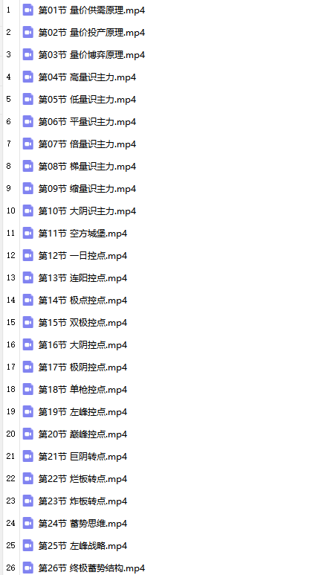Screen dimensions: 324x575
Task: Select 第20节 巅峰控点.mp4 entry
Action: [x=82, y=434]
